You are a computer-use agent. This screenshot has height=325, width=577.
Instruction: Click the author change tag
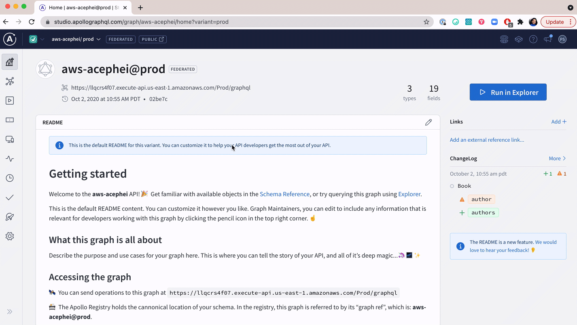click(x=482, y=199)
